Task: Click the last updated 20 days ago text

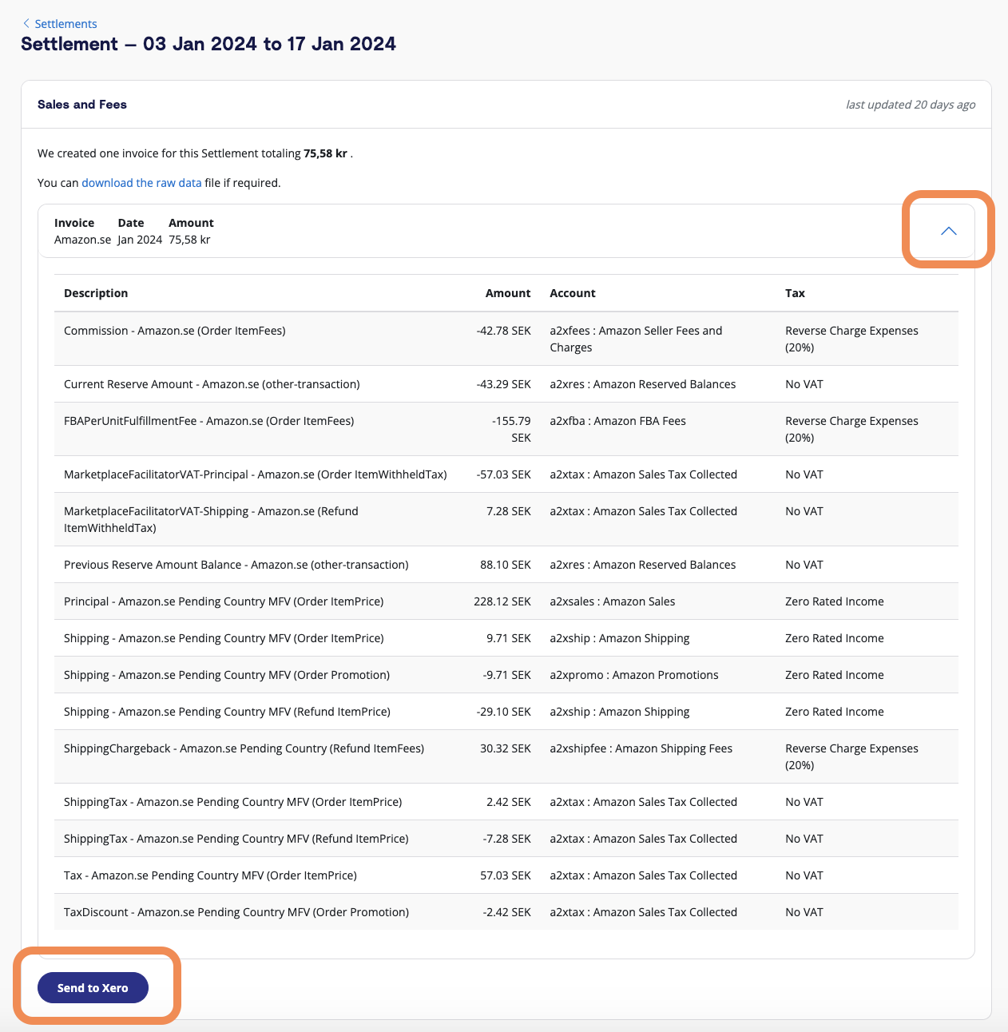Action: [x=911, y=105]
